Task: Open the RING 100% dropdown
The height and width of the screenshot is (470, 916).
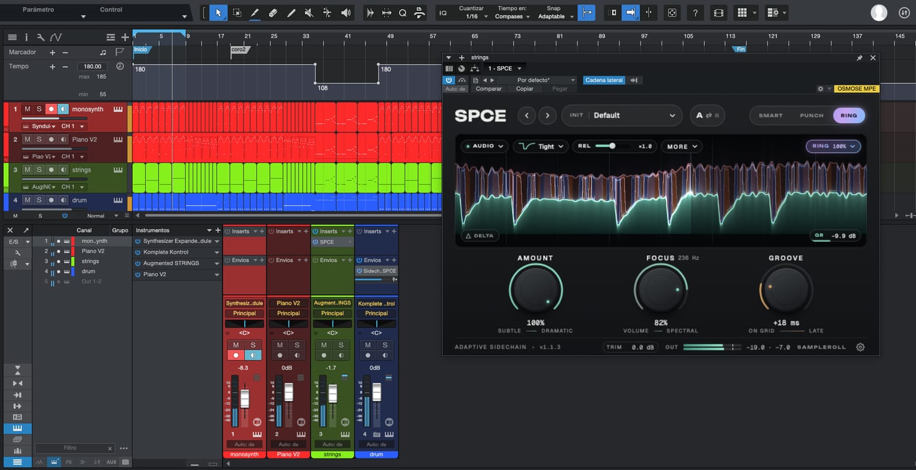Action: (833, 146)
